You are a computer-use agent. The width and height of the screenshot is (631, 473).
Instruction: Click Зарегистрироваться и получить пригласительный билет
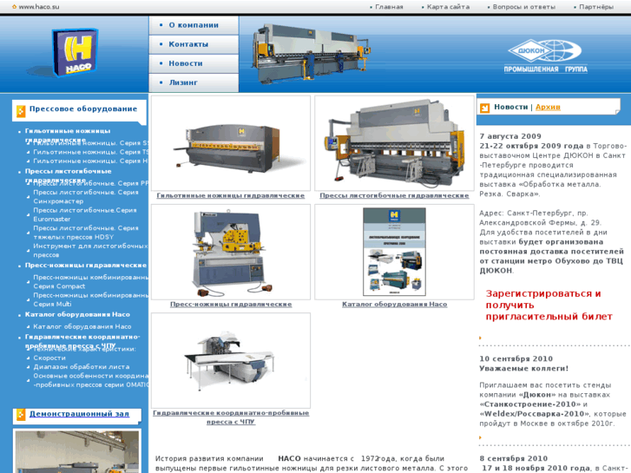(549, 305)
